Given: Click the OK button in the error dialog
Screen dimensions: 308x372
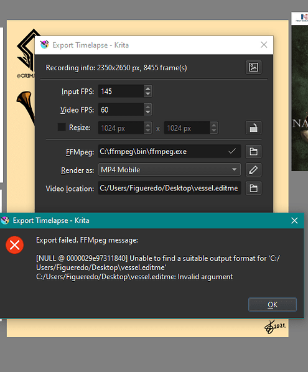Looking at the screenshot, I should point(273,304).
